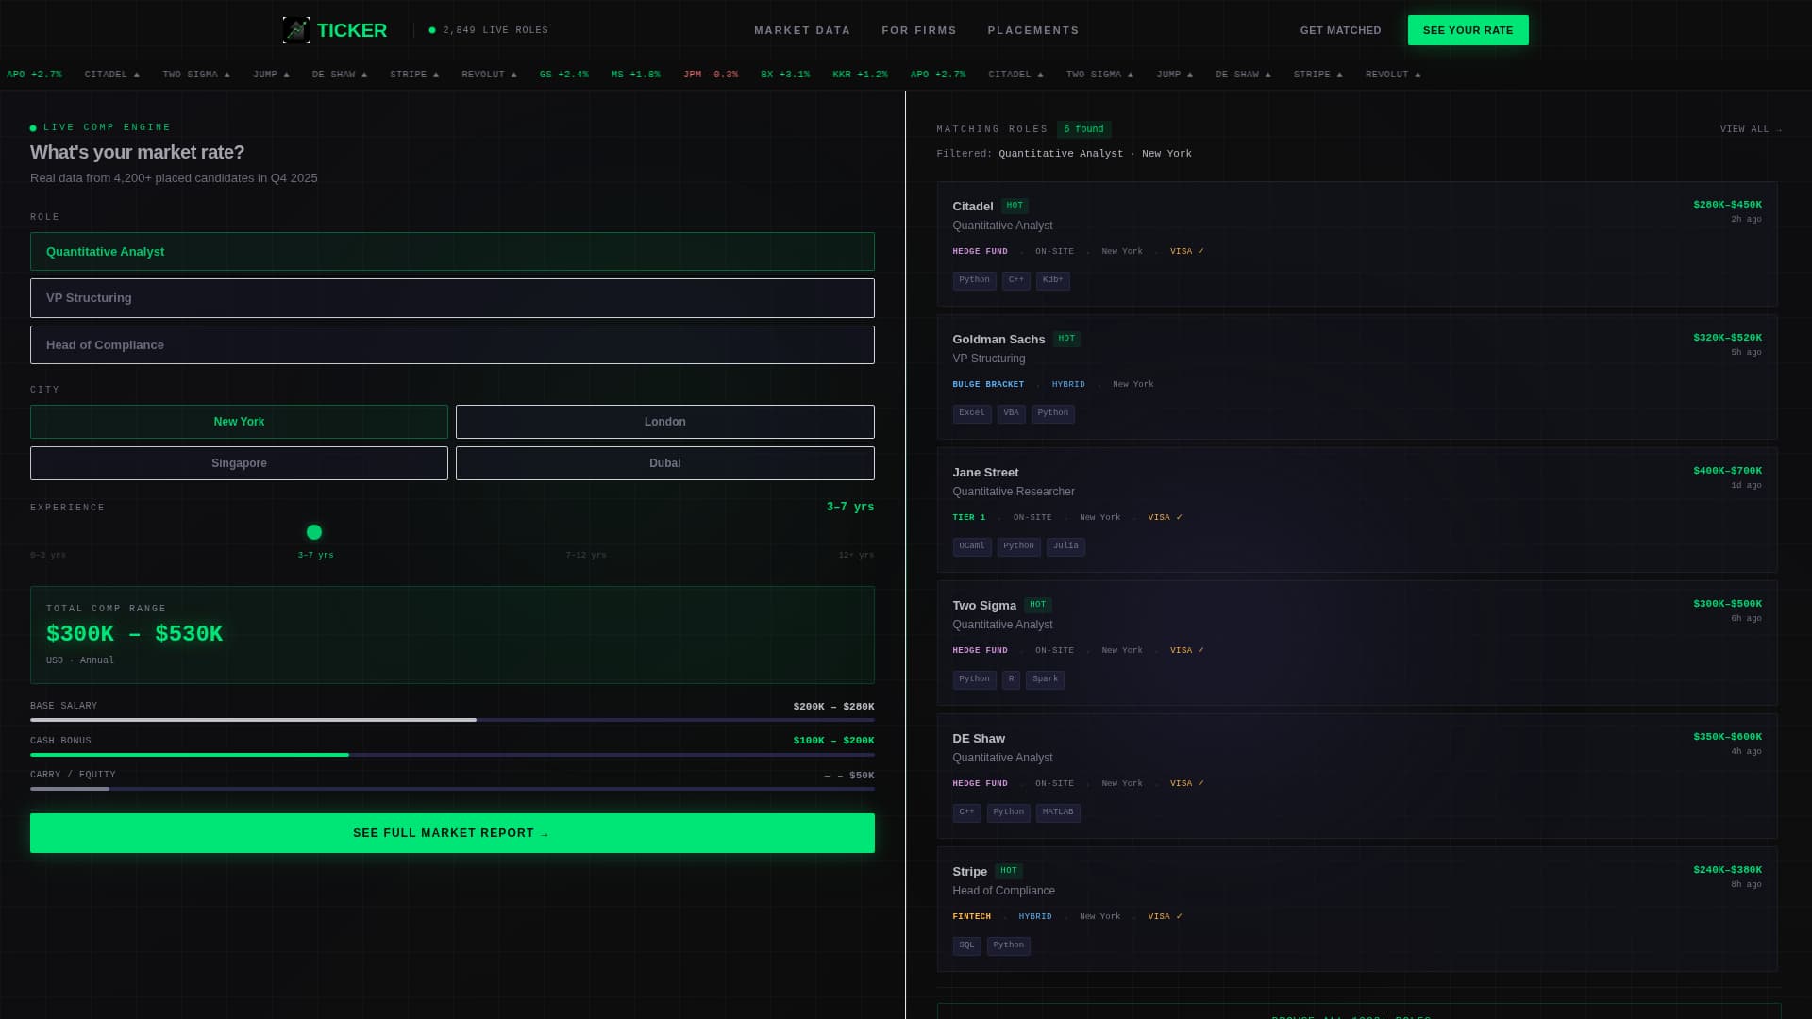
Task: Click the GS +2.4% ticker entry
Action: (x=563, y=75)
